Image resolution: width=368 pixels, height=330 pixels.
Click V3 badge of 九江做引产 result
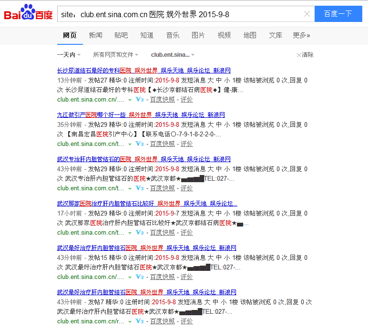pyautogui.click(x=140, y=144)
